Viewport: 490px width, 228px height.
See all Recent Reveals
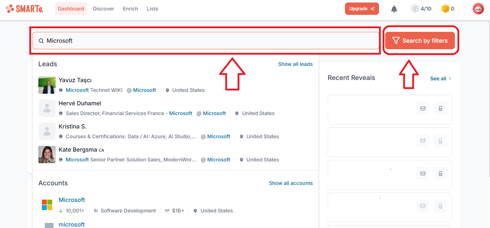click(x=440, y=79)
